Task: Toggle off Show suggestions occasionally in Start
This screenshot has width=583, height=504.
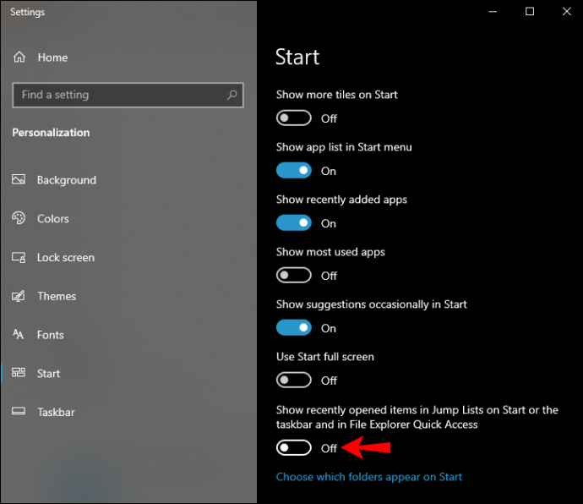Action: pyautogui.click(x=294, y=328)
